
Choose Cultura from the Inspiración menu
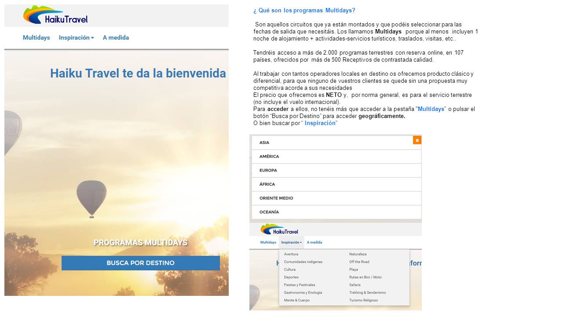tap(290, 269)
